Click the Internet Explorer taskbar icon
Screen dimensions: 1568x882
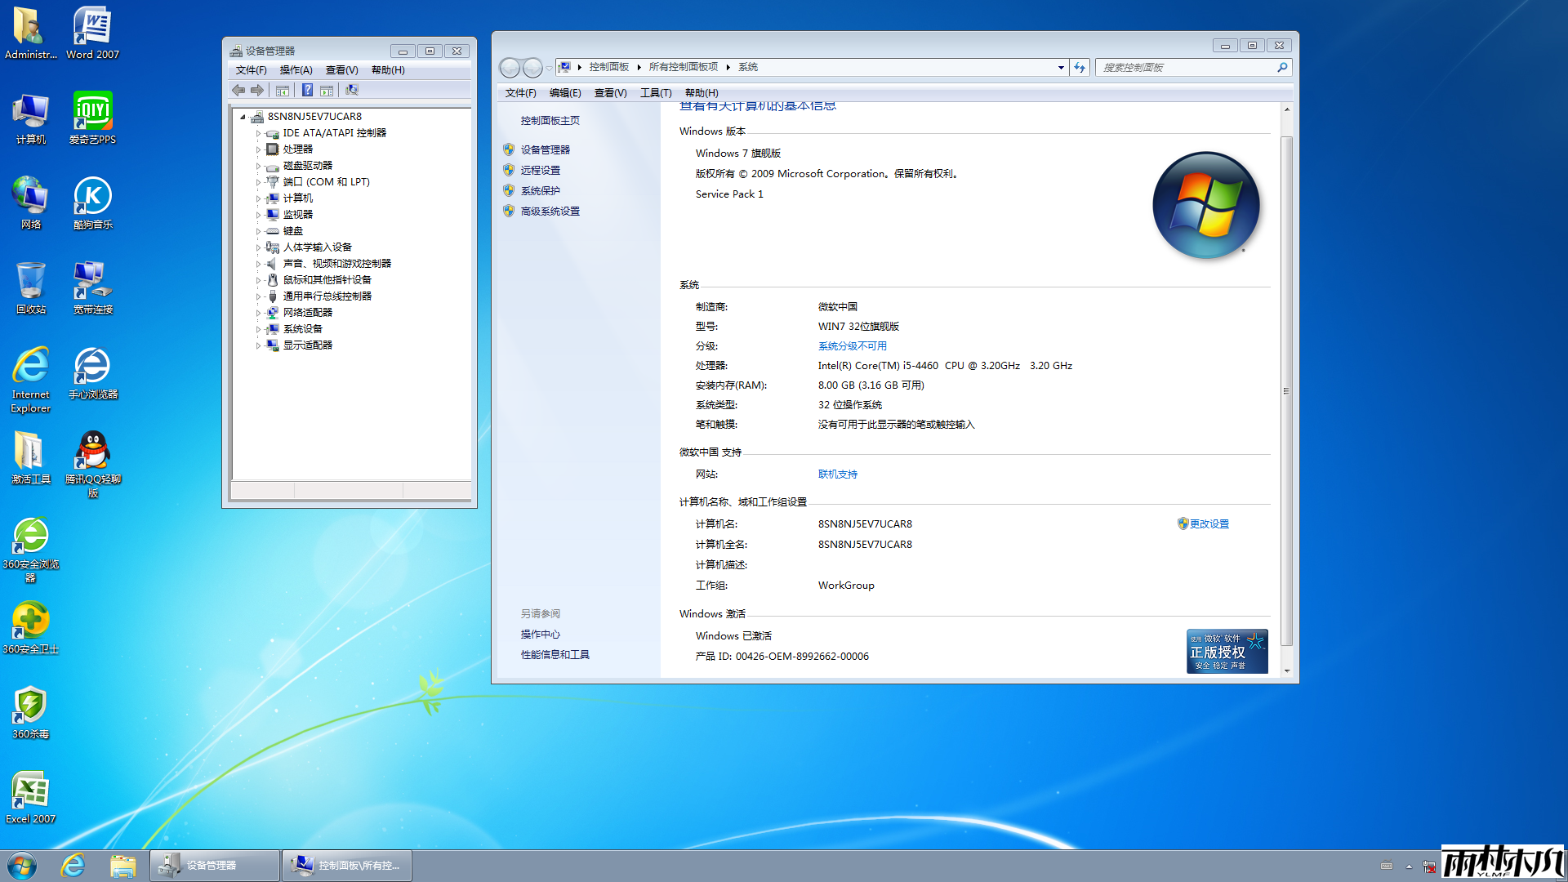click(73, 865)
